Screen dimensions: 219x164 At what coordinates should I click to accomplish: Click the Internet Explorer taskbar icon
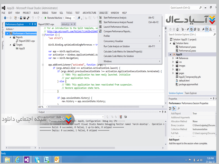[x=17, y=159]
